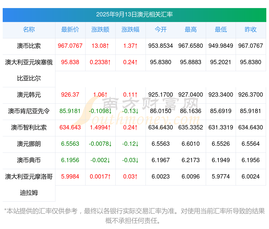Select the 澳币肯尼亚先令 row name
The width and height of the screenshot is (269, 229).
point(29,111)
